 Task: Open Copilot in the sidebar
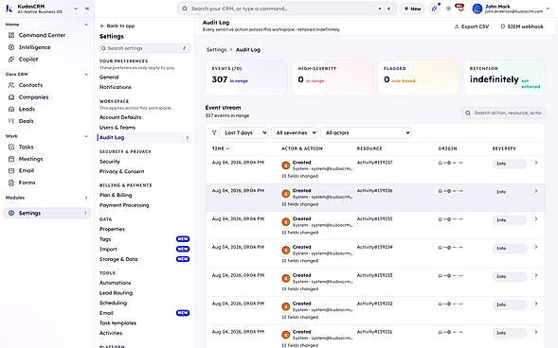(x=28, y=60)
